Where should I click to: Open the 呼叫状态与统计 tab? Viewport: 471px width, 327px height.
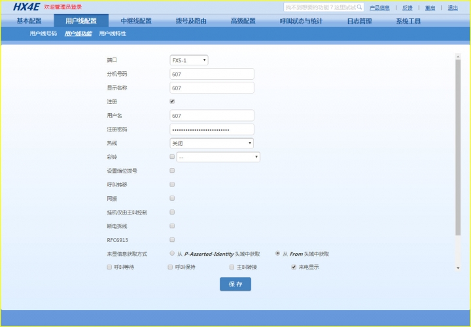tap(301, 21)
